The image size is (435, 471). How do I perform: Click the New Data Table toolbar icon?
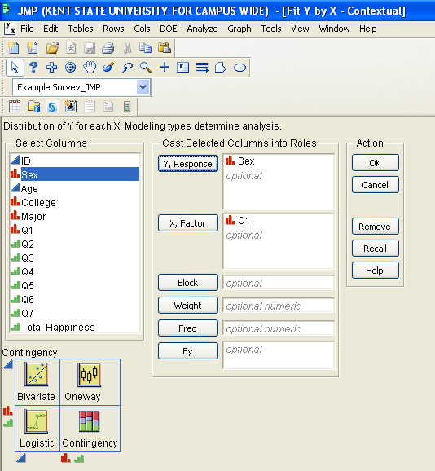pos(13,48)
